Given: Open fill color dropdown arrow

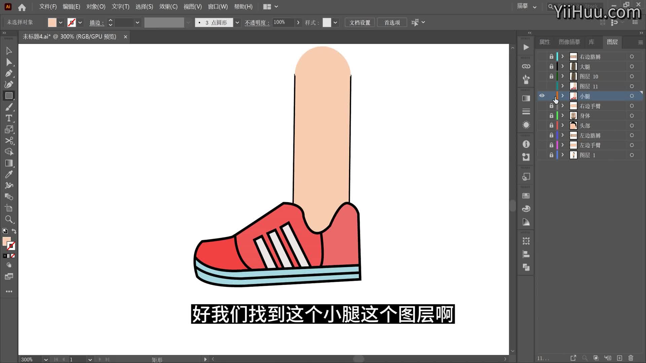Looking at the screenshot, I should (61, 23).
